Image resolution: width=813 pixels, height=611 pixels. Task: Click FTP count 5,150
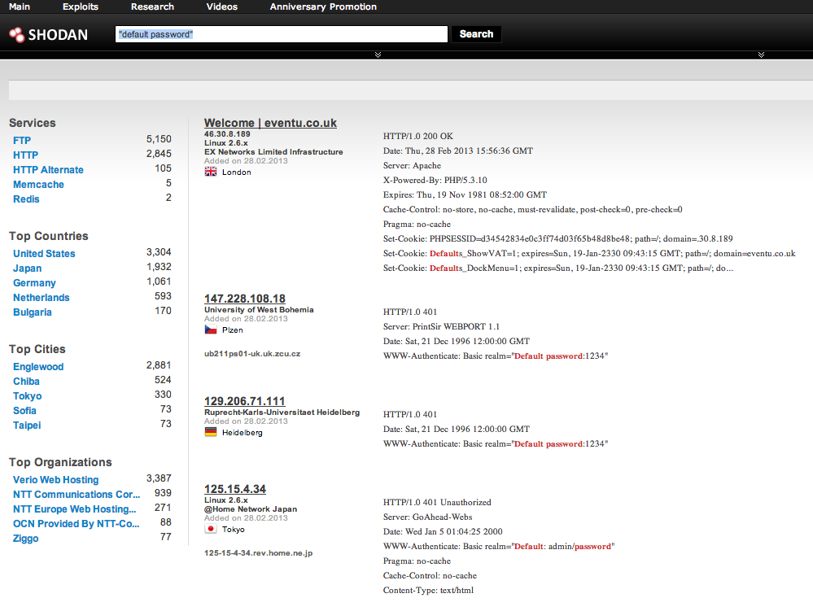[159, 139]
